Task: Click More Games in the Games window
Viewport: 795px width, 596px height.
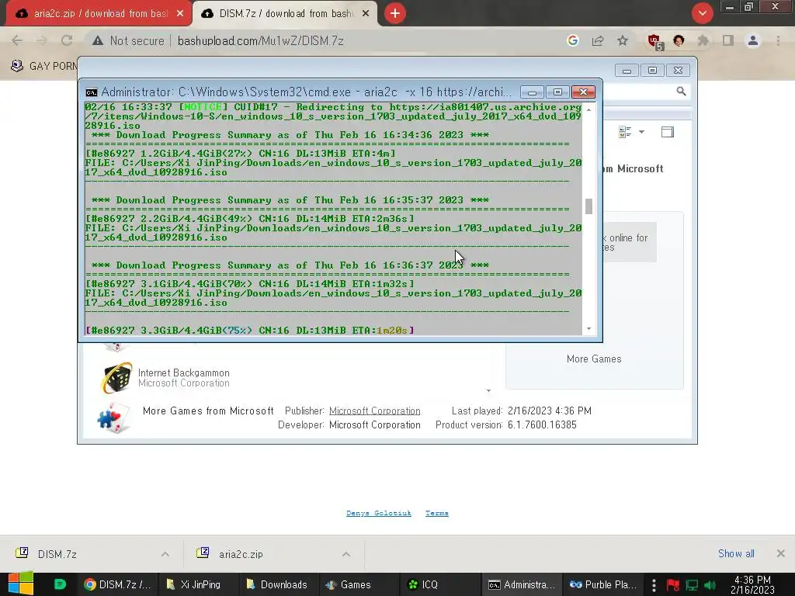Action: [594, 359]
